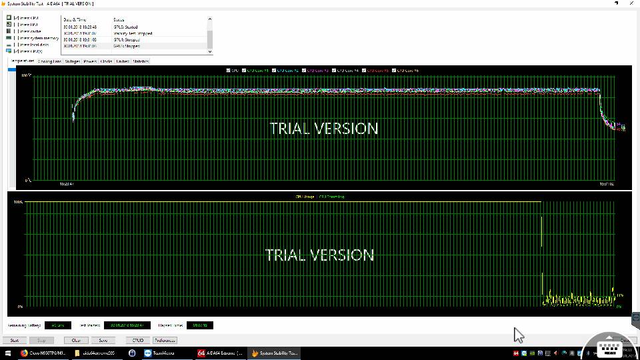Screen dimensions: 640x360
Task: Open the Clocks tab
Action: click(106, 61)
